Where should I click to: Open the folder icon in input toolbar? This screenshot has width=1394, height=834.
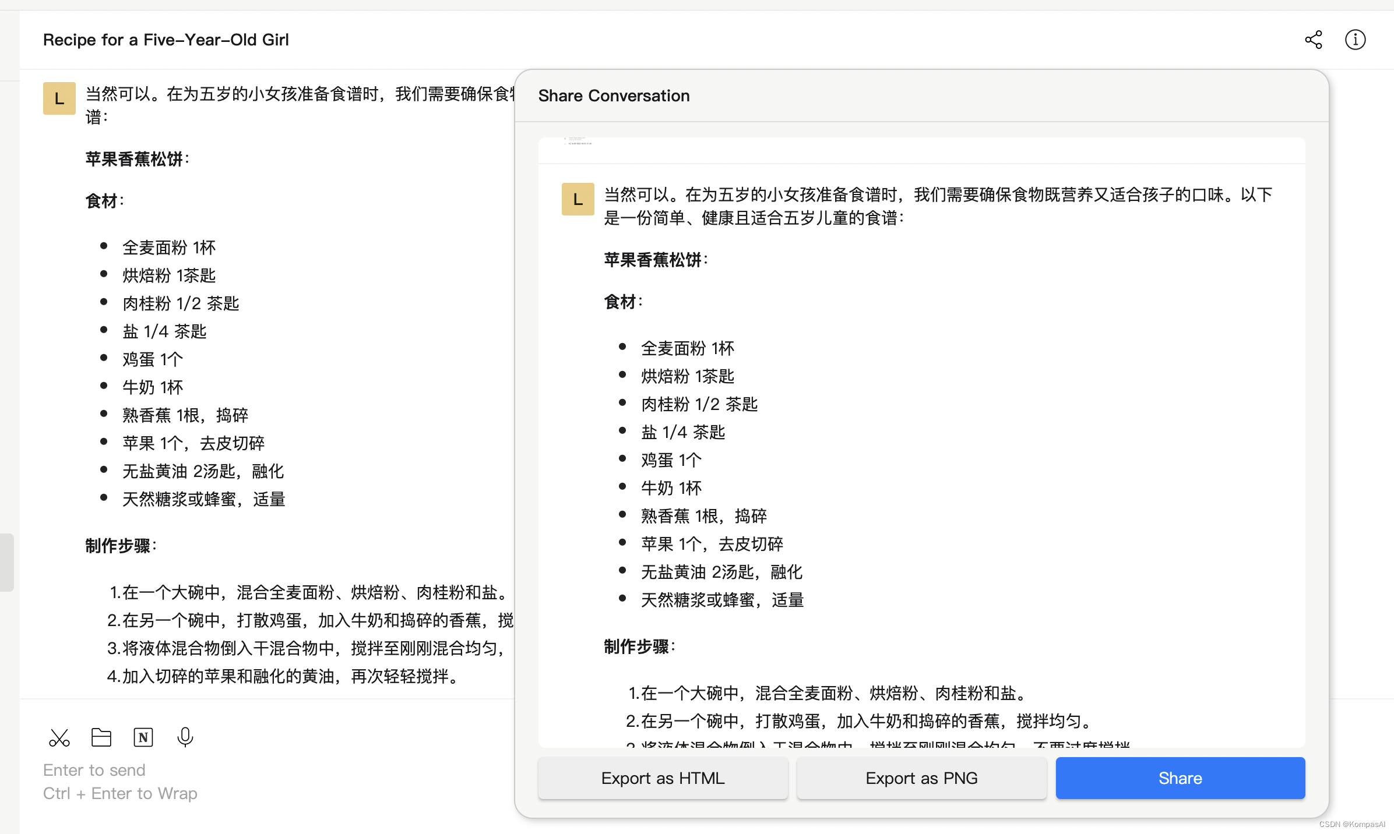(x=101, y=737)
